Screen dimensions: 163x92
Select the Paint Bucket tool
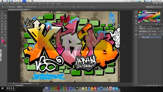[x=5, y=27]
